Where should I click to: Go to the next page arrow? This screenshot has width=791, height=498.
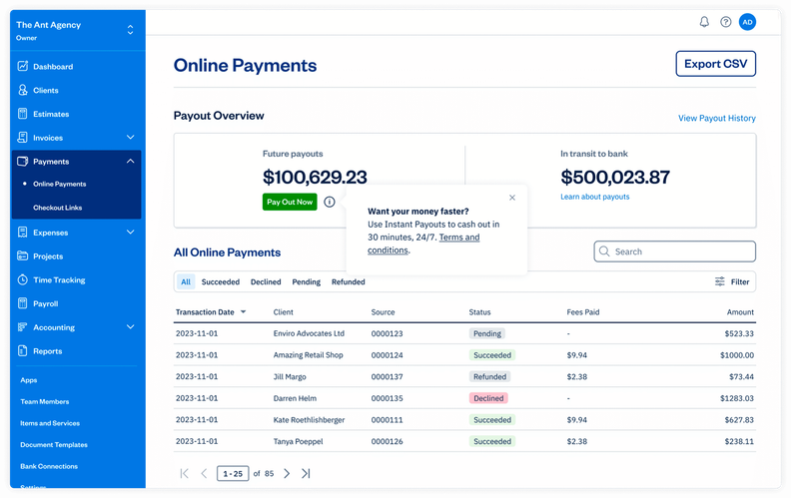pyautogui.click(x=287, y=473)
